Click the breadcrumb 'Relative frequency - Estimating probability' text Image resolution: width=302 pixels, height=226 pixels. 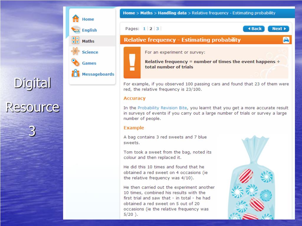234,13
